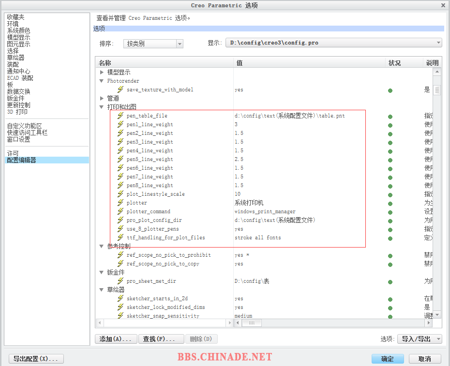Open 3D 打印 in the left sidebar

pyautogui.click(x=17, y=112)
